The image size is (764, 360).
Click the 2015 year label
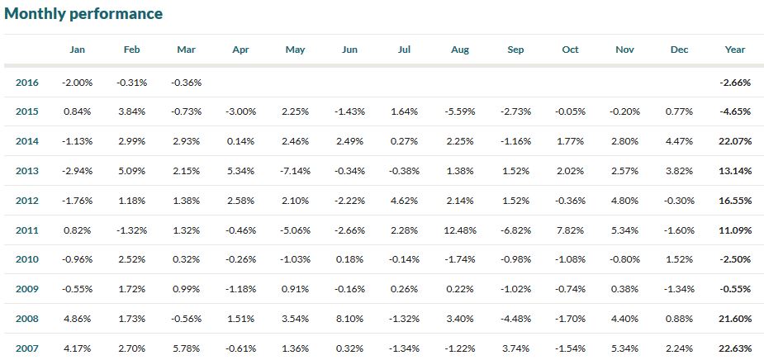tap(27, 111)
